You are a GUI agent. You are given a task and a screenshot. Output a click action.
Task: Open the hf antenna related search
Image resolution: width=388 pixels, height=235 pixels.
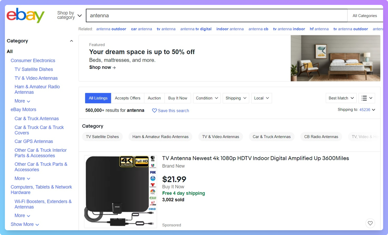(319, 29)
